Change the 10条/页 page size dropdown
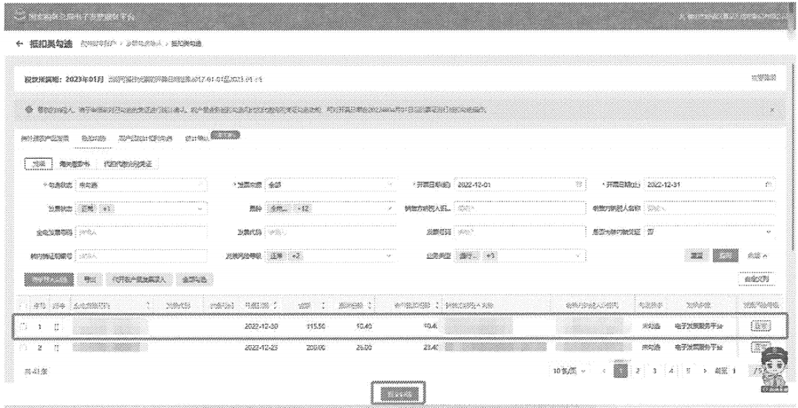Screen dimensions: 798x408 tap(570, 371)
